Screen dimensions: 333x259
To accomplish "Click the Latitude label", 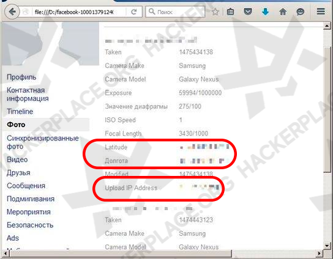I will point(116,147).
